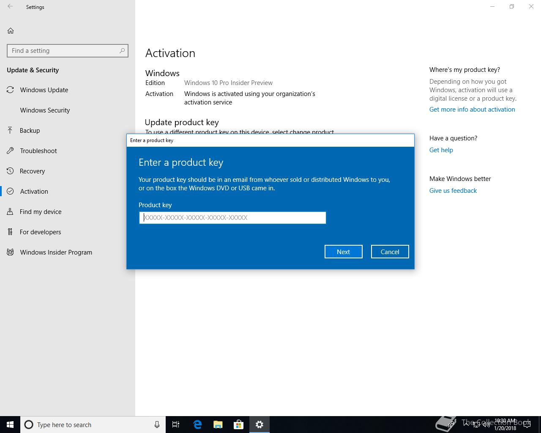Click the Find my device person icon

(x=10, y=212)
